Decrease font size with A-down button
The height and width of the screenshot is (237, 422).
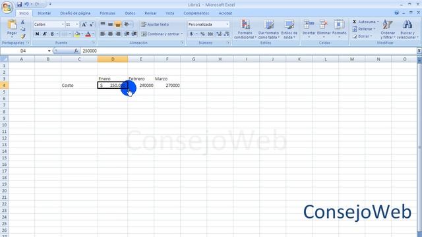pyautogui.click(x=91, y=24)
